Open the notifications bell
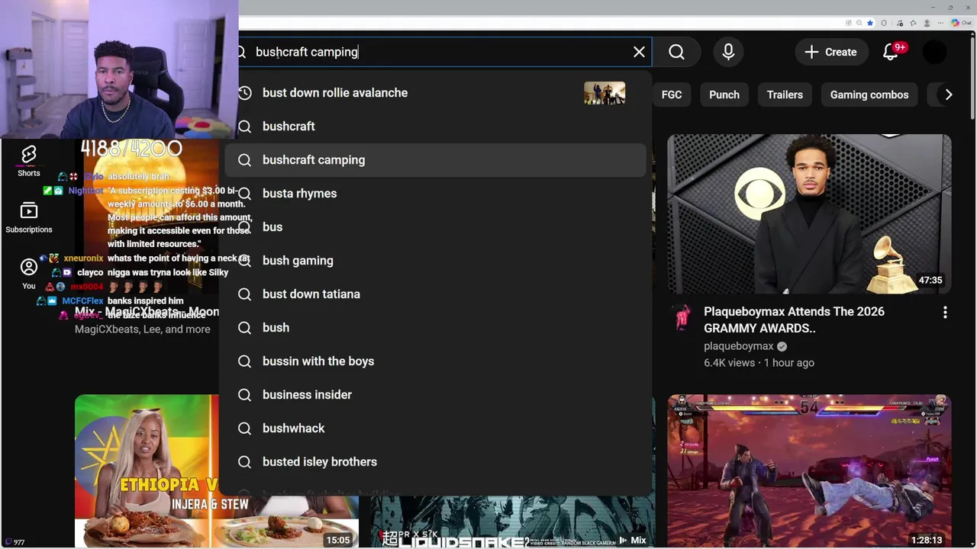 [x=891, y=52]
